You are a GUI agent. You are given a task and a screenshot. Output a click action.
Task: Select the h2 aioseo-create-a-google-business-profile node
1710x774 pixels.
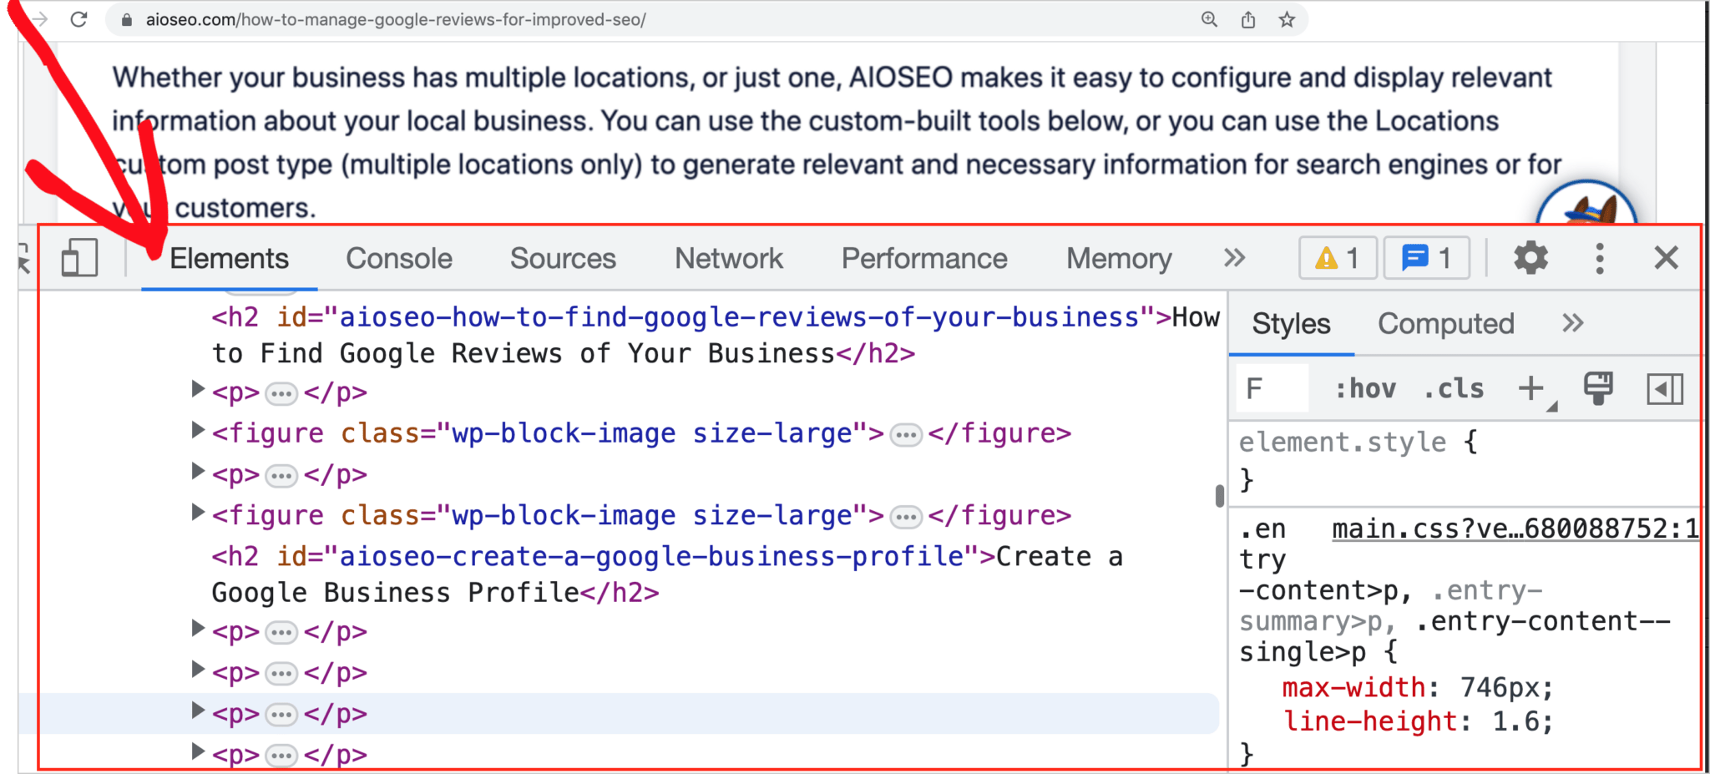[x=667, y=574]
